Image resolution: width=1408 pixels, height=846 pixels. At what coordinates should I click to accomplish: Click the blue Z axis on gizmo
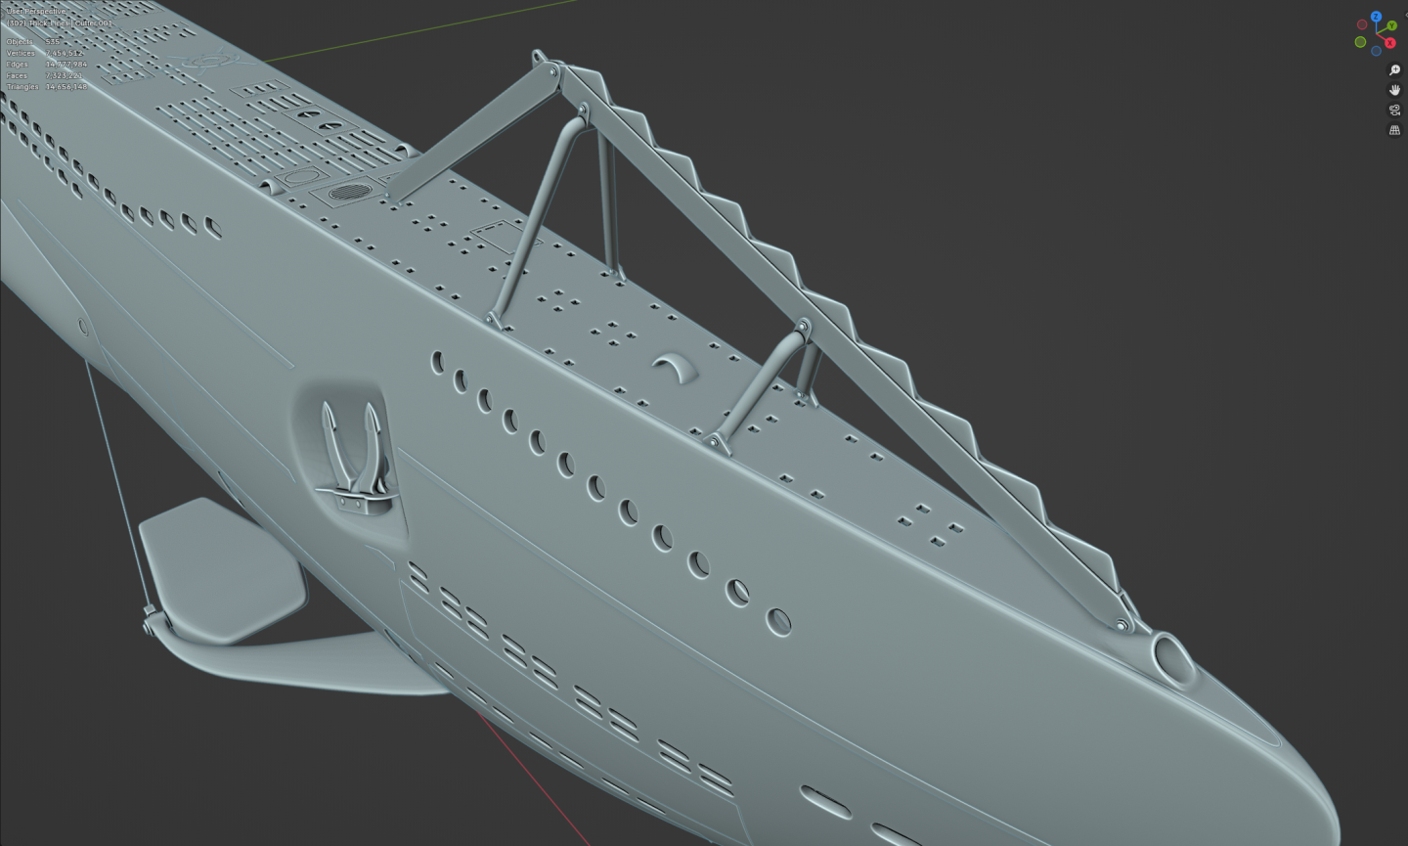point(1376,18)
